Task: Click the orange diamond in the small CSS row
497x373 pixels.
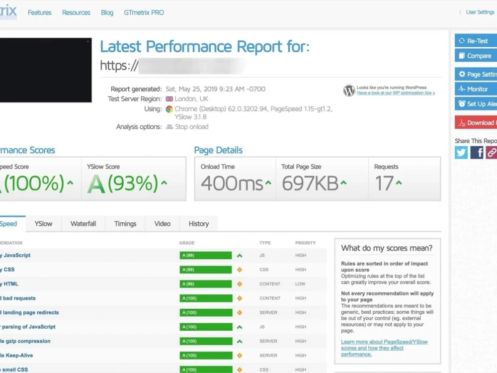Action: coord(240,370)
